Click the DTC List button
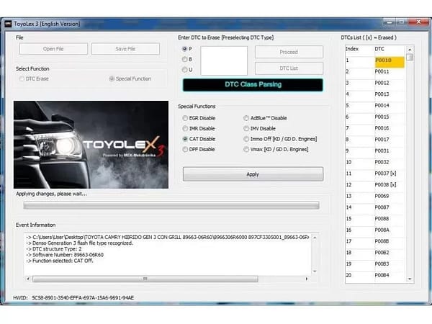Viewport: 432px width, 324px height. tap(289, 68)
